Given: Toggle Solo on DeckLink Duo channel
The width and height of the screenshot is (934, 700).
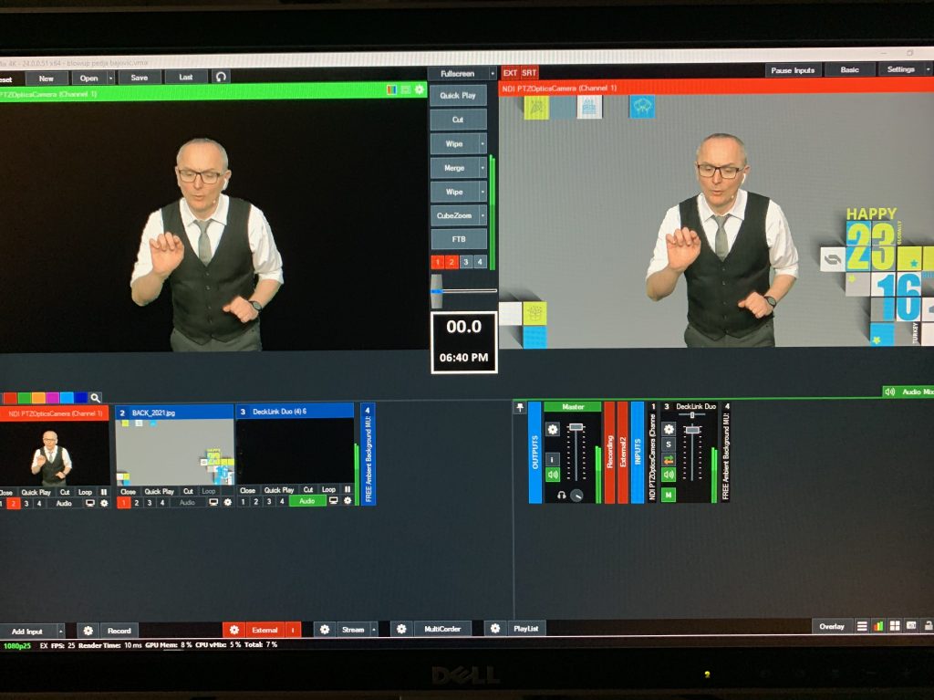Looking at the screenshot, I should click(x=669, y=444).
